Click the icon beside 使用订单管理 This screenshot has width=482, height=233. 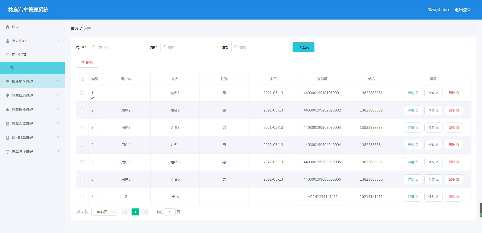pyautogui.click(x=8, y=138)
